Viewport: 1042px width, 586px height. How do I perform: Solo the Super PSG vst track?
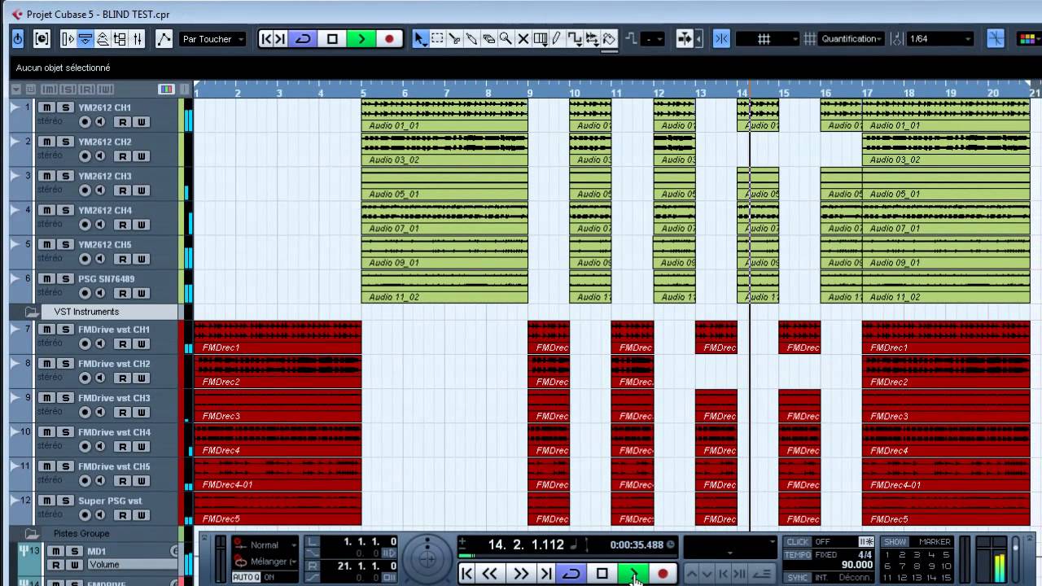coord(65,501)
